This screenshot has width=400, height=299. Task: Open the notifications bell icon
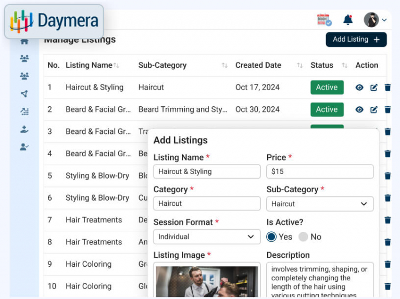click(x=348, y=20)
